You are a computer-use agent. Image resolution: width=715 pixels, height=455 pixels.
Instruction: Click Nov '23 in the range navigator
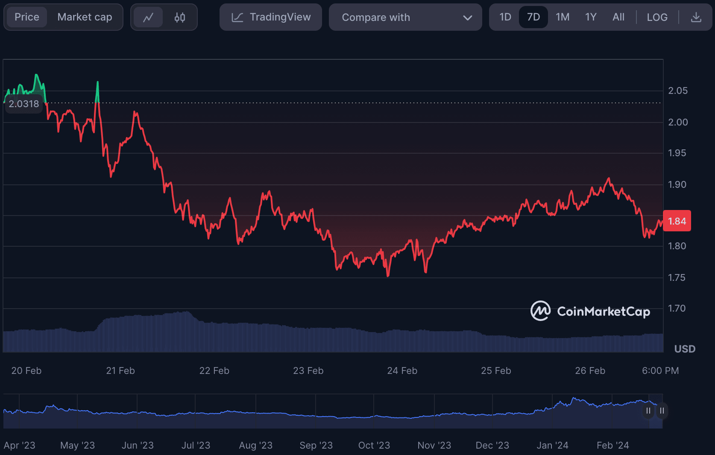click(x=434, y=445)
